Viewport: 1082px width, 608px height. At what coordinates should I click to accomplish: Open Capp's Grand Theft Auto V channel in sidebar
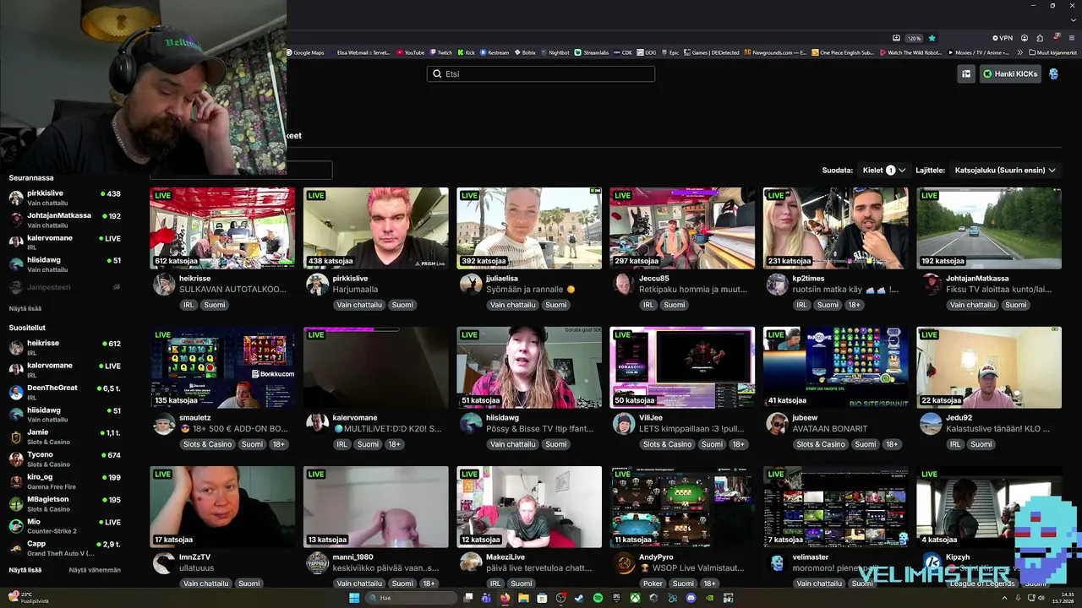[65, 549]
